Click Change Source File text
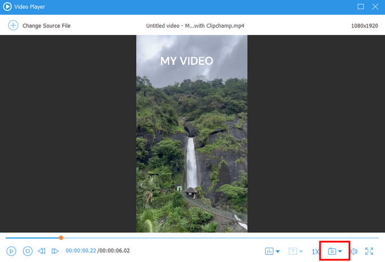385x262 pixels. point(46,26)
